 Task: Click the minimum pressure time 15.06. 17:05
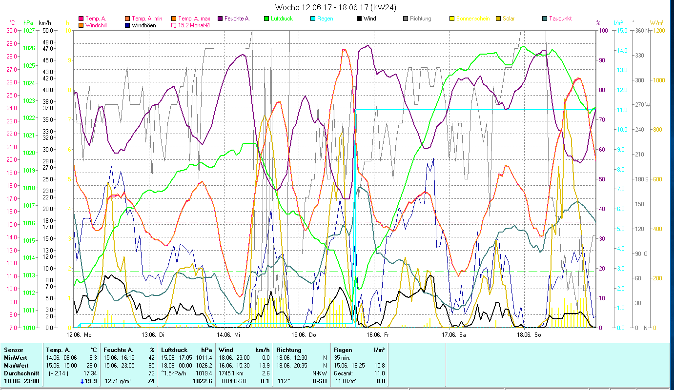click(x=177, y=358)
